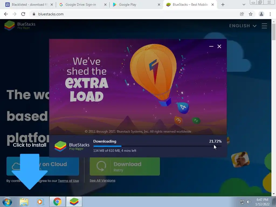View site info via the lock icon

(x=34, y=14)
